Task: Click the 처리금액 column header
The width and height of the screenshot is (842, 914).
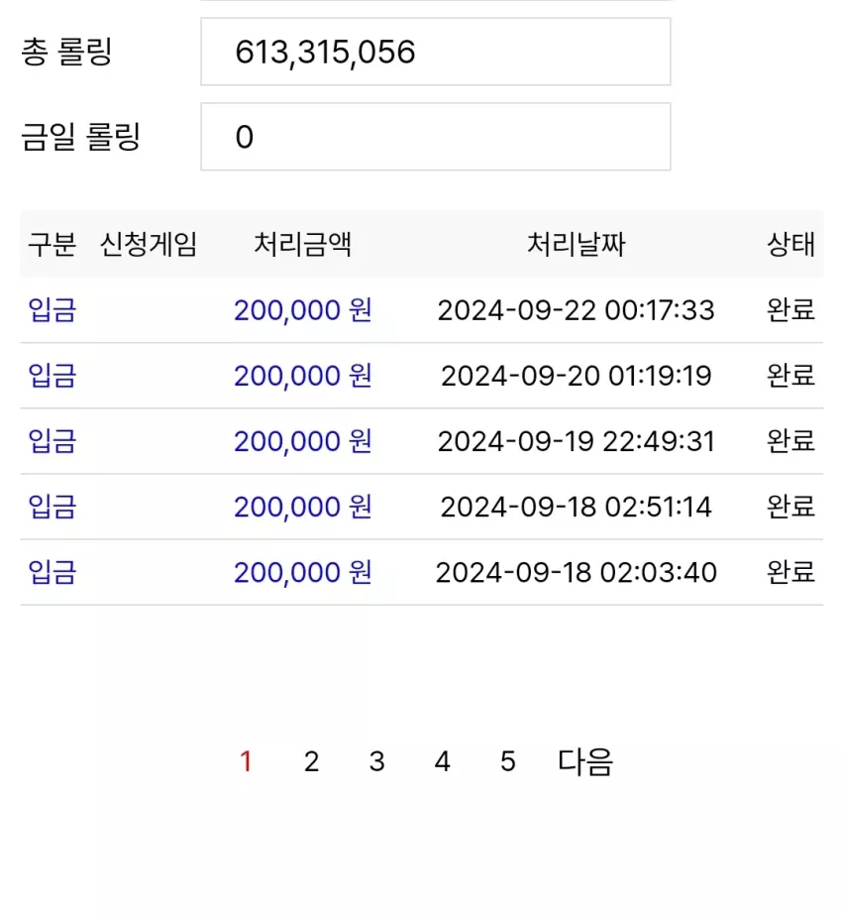Action: pos(303,244)
